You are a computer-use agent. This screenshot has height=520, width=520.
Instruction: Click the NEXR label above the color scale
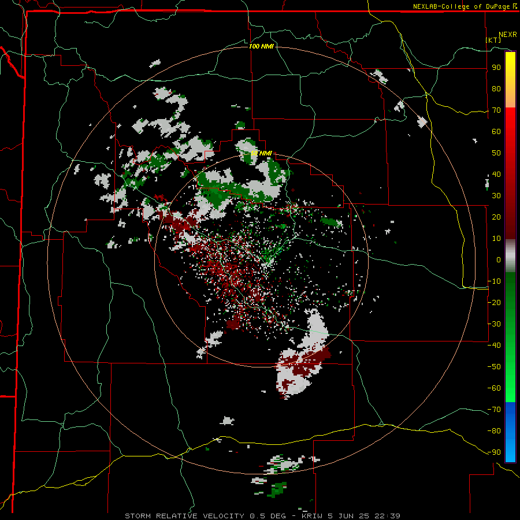click(508, 35)
